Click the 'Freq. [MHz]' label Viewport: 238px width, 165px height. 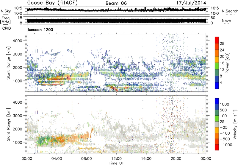coord(5,20)
